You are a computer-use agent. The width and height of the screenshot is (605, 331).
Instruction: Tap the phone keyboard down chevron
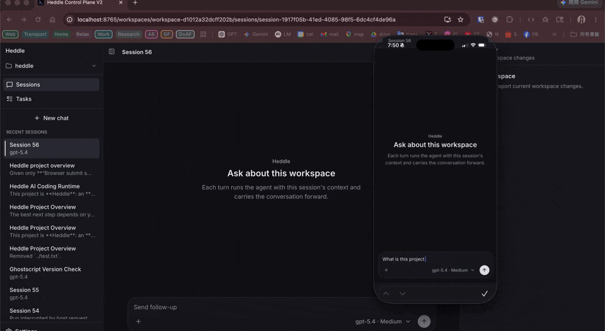click(403, 294)
